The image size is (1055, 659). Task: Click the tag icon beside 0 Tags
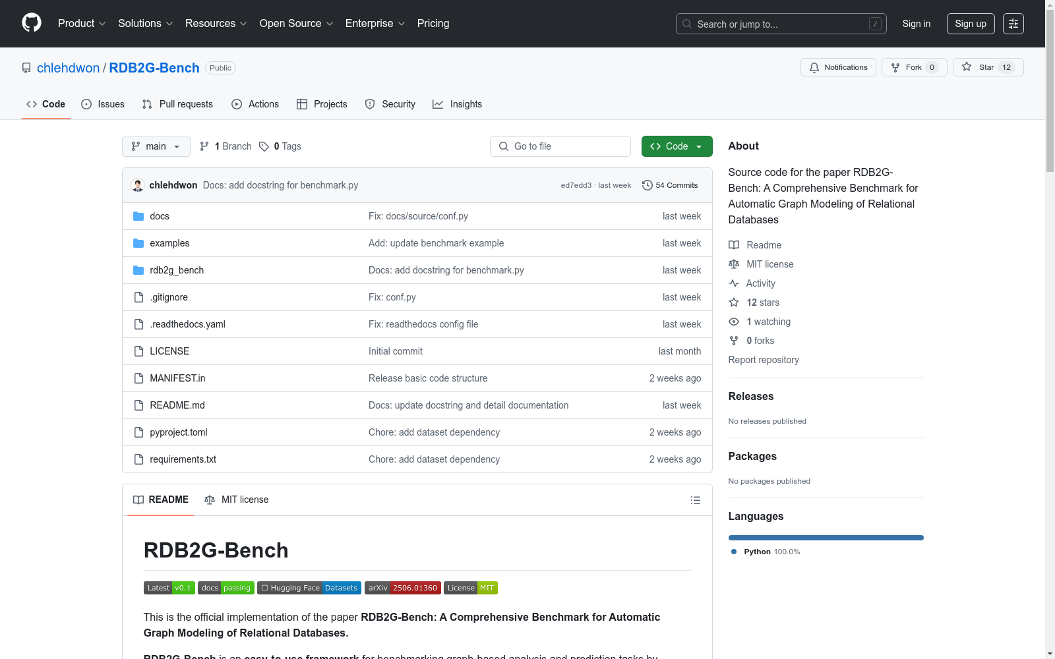[x=264, y=146]
